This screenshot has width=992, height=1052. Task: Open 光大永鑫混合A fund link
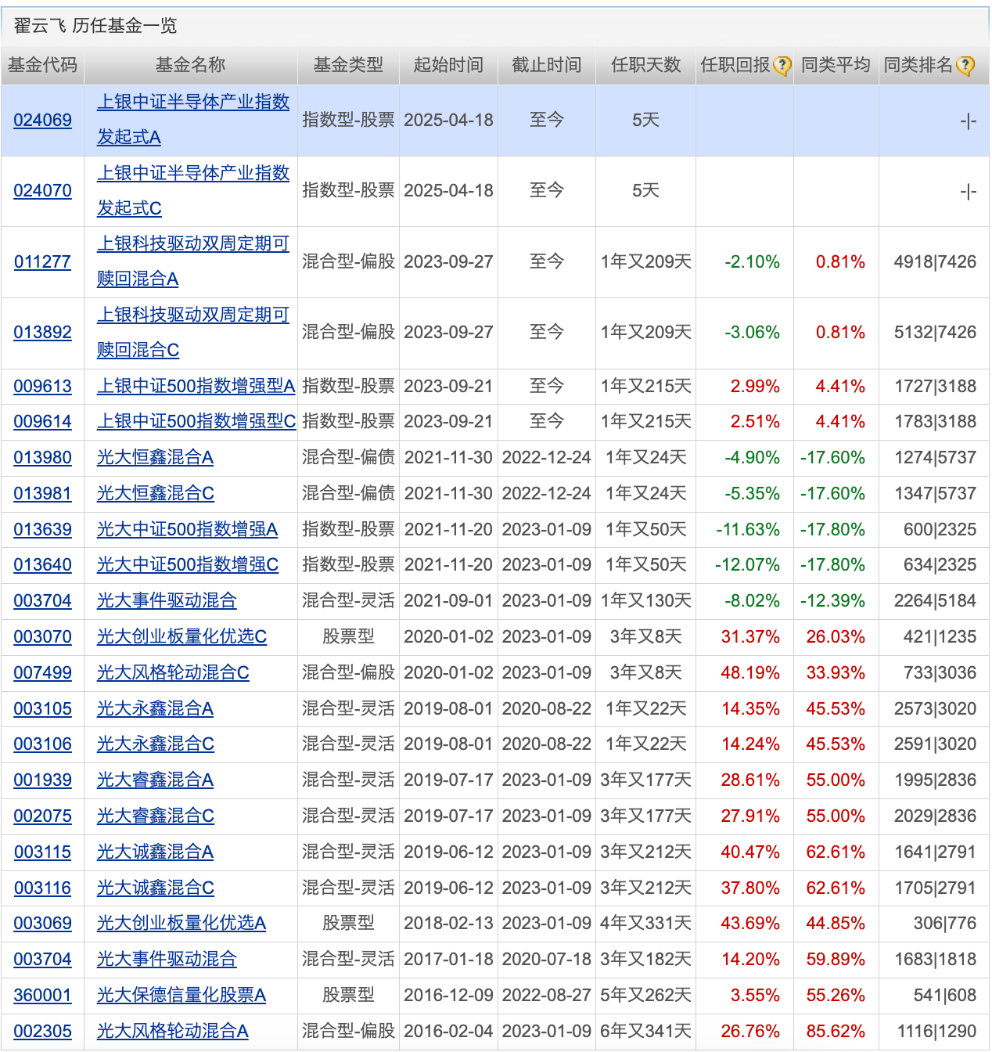coord(155,708)
